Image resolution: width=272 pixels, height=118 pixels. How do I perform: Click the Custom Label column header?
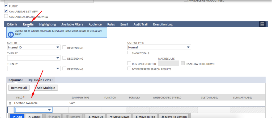(x=209, y=98)
